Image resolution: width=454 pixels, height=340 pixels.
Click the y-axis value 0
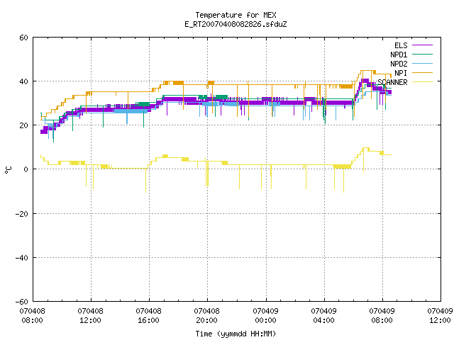[x=26, y=169]
